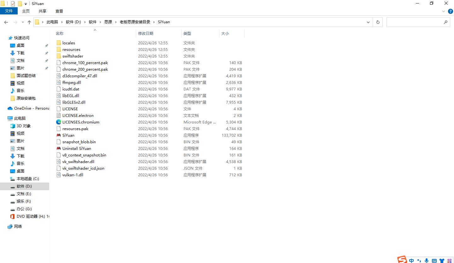Select the red SiYuan application icon

(58, 135)
